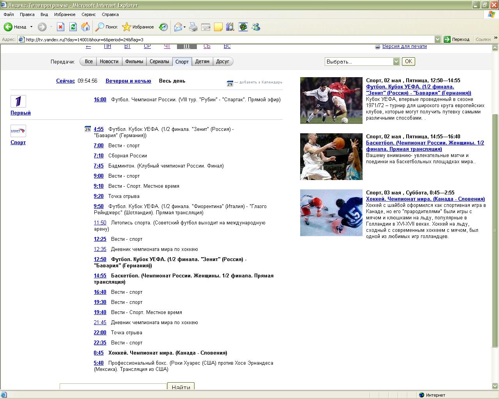Toggle the Фильмы program filter
The image size is (499, 399).
(134, 62)
